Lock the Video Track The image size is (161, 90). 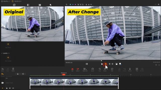7,88
